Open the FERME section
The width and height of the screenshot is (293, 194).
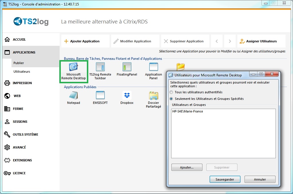31,109
